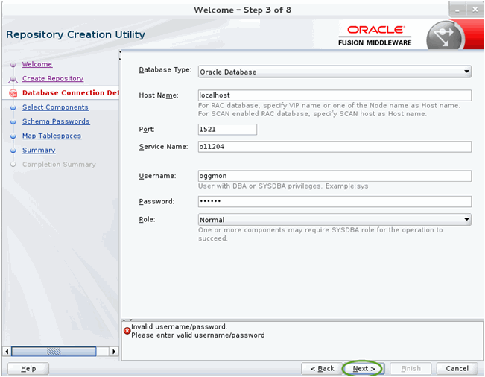485x377 pixels.
Task: Click the "Please enter valid username/password" text
Action: pos(198,335)
